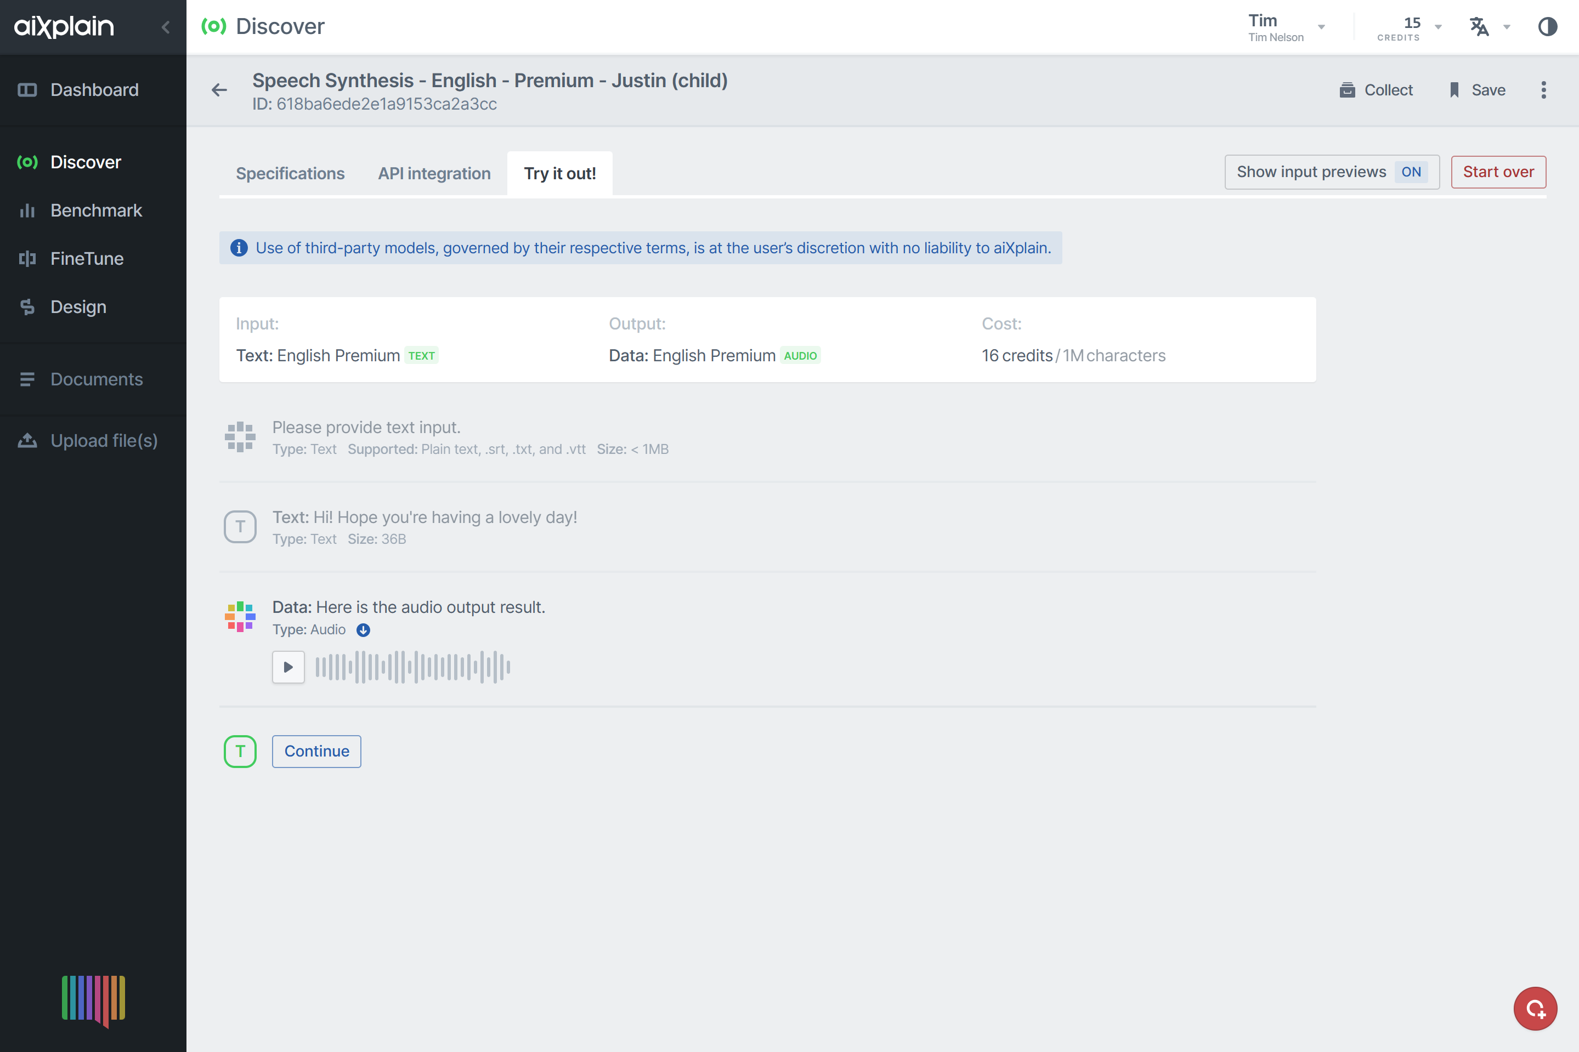Open the Discover sidebar item
1579x1052 pixels.
(93, 162)
